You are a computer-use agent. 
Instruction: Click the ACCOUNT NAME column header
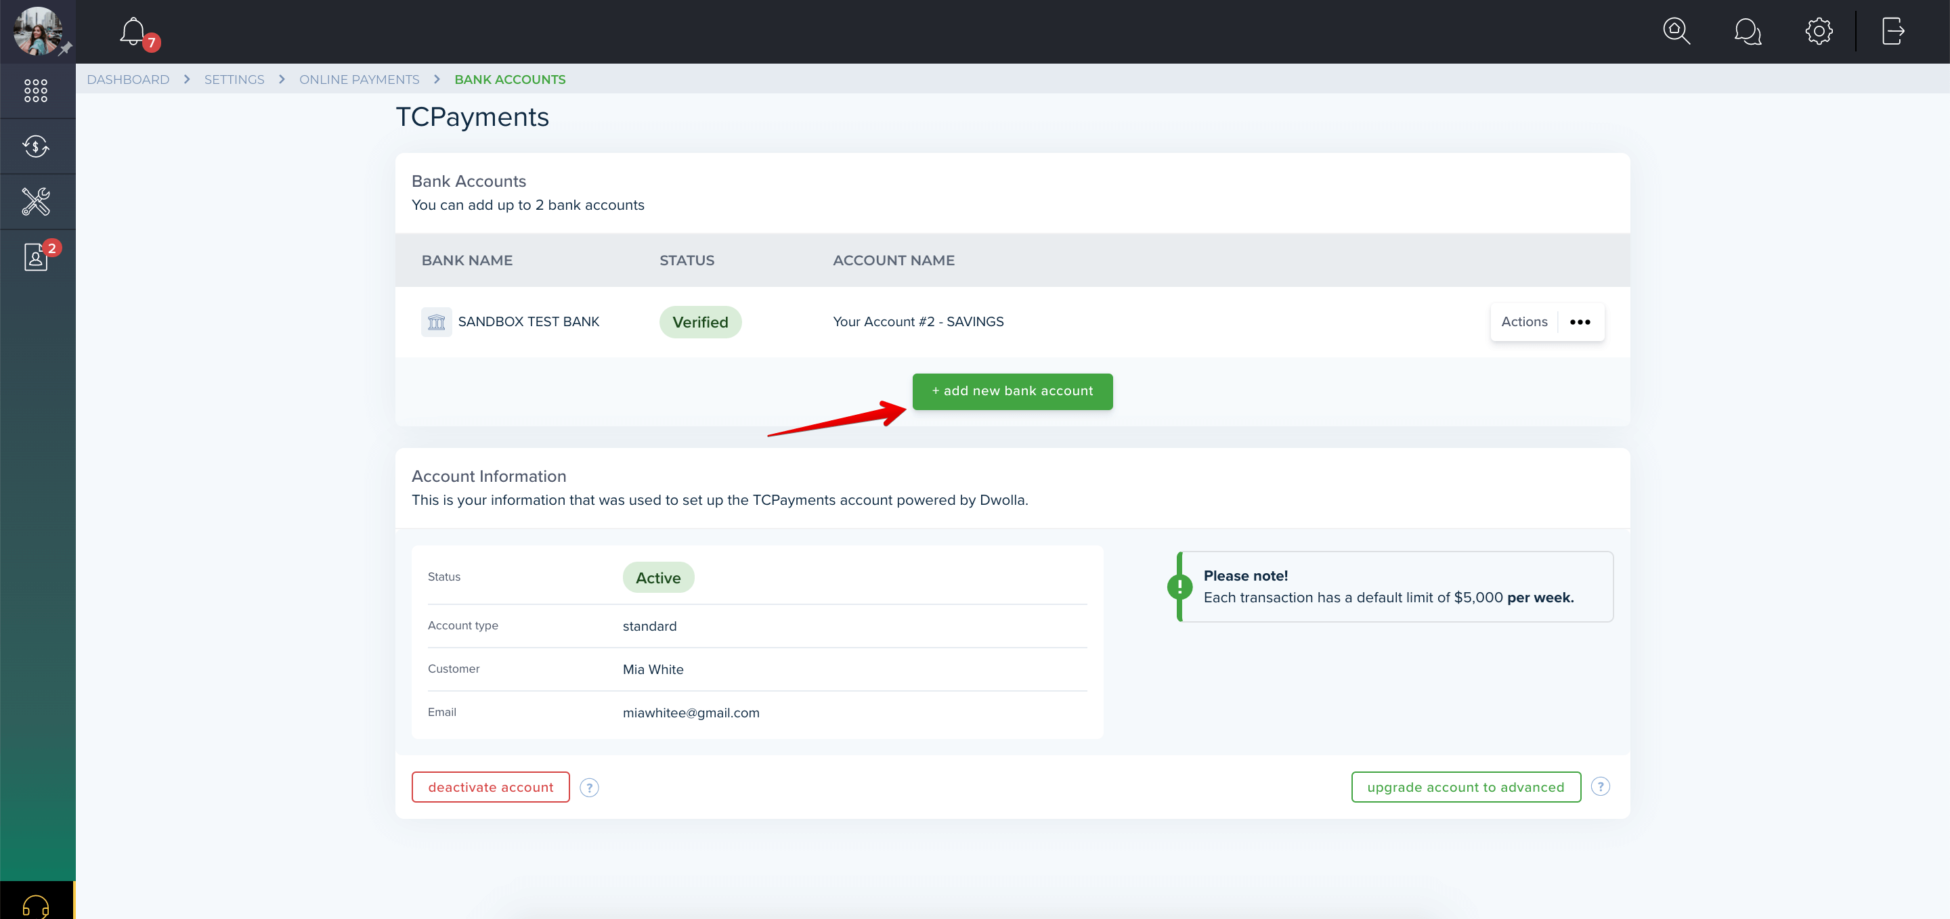893,260
